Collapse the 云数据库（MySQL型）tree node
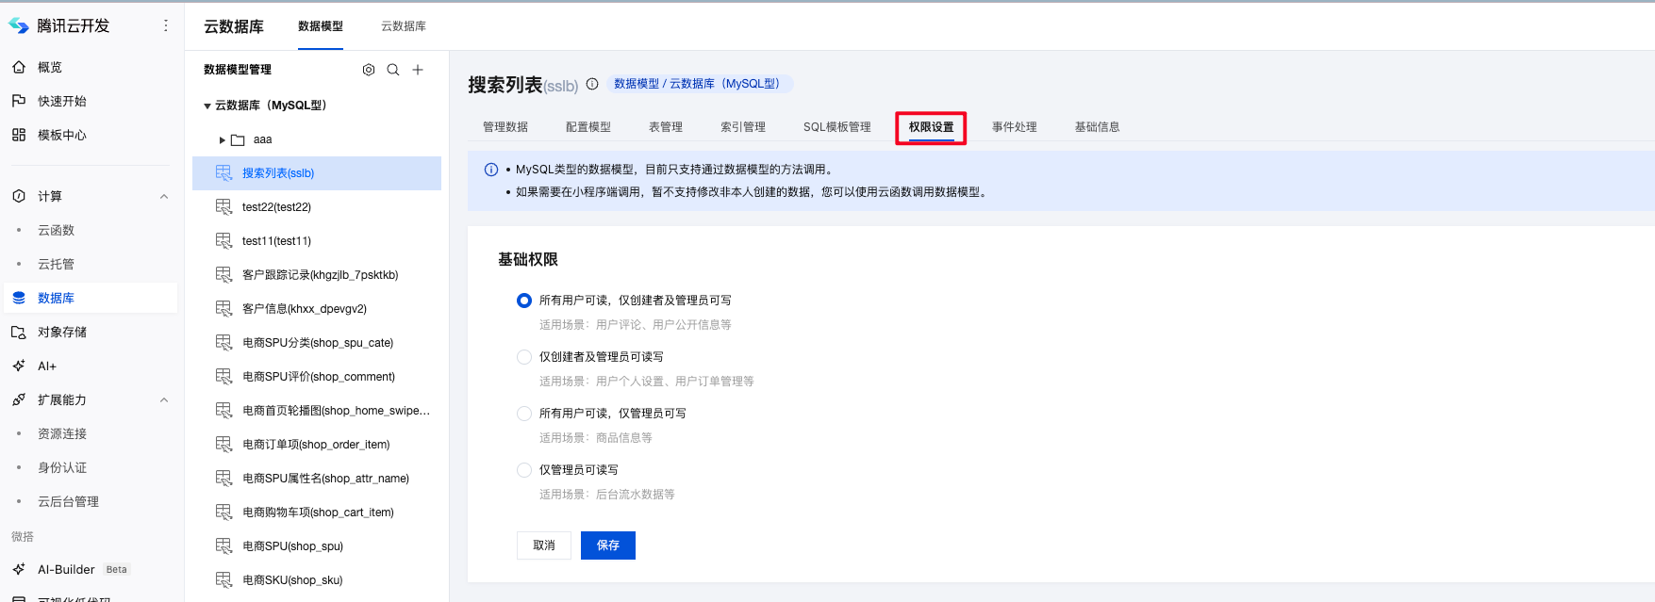The image size is (1655, 602). (x=207, y=106)
